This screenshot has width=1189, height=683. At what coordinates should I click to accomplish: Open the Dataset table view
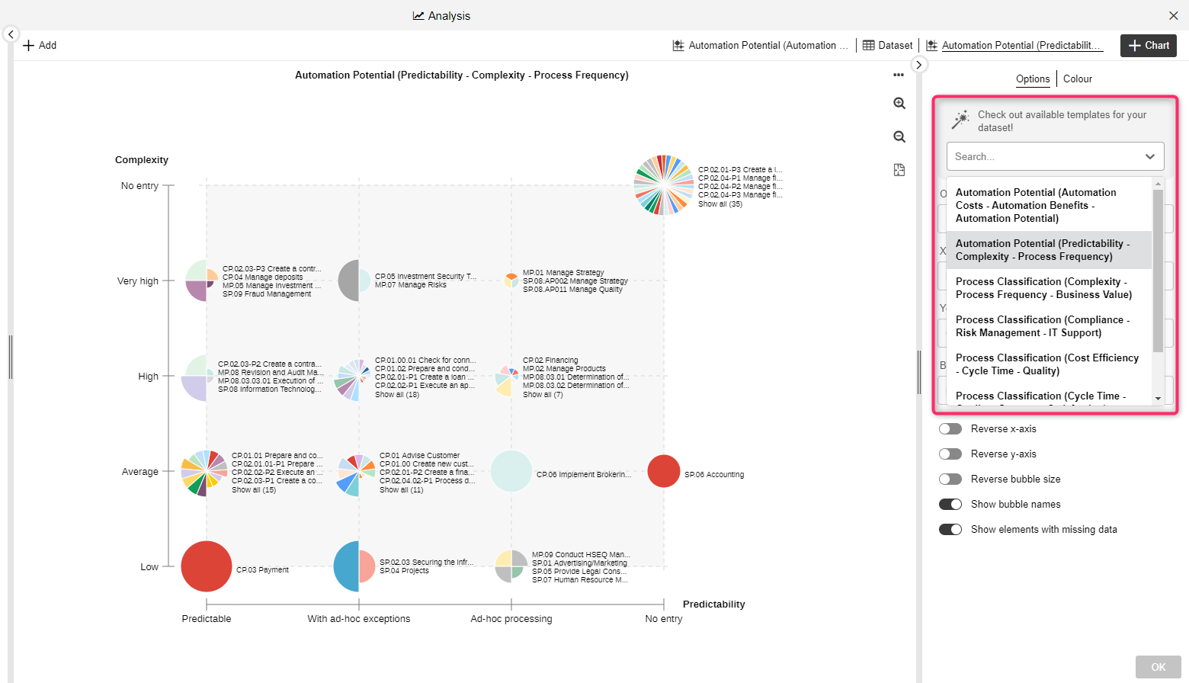tap(887, 46)
